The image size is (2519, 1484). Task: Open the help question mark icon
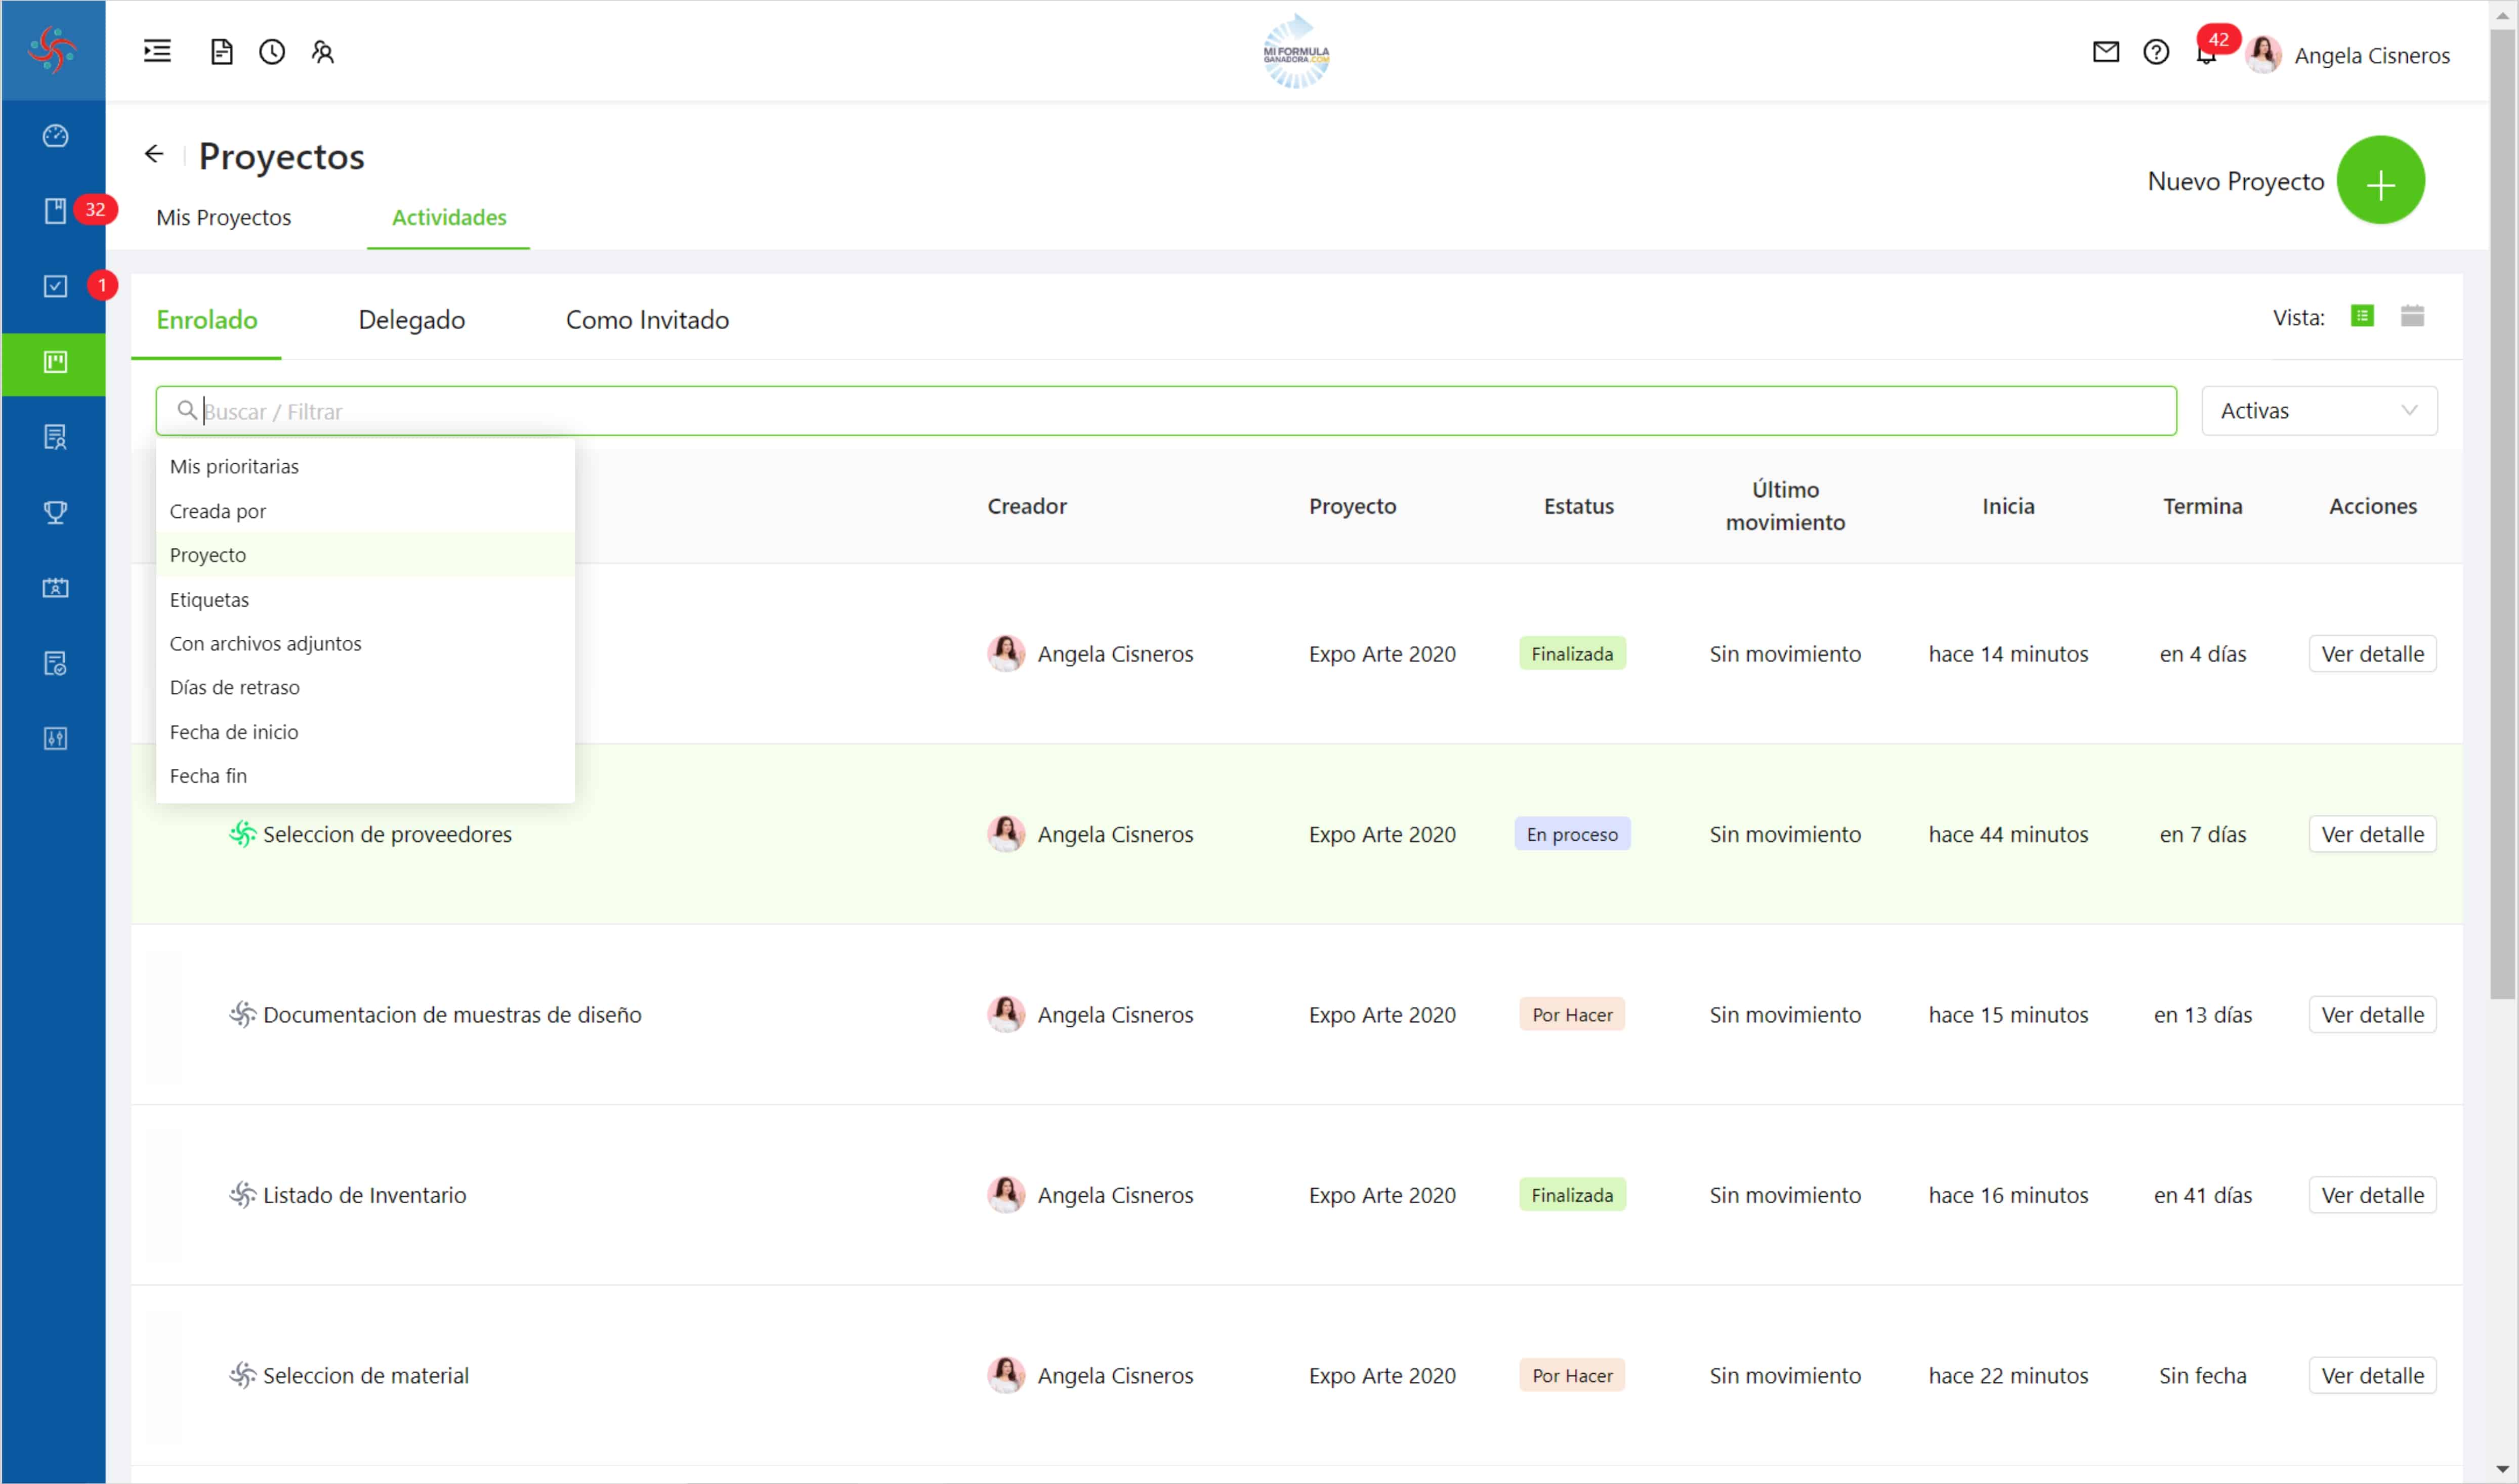[x=2156, y=51]
